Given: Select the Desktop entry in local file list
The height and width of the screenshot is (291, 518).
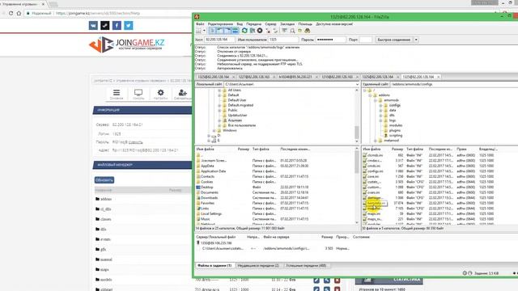Looking at the screenshot, I should click(207, 187).
